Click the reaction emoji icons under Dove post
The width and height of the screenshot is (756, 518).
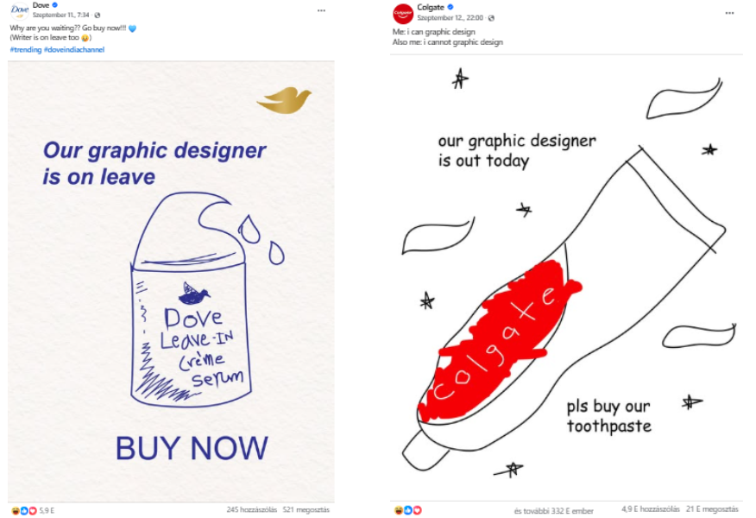[24, 510]
